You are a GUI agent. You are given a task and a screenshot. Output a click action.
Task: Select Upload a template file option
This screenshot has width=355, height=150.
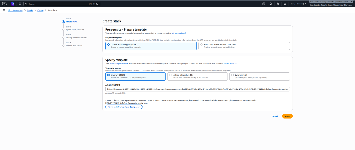pos(197,76)
